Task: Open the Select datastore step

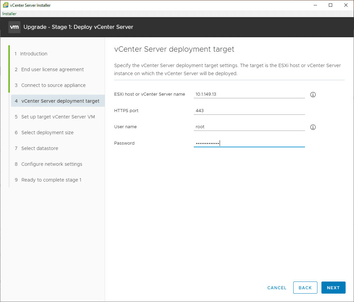Action: [x=40, y=148]
